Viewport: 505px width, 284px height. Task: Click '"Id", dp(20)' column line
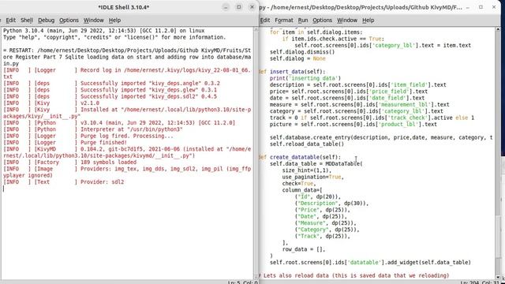tap(317, 196)
